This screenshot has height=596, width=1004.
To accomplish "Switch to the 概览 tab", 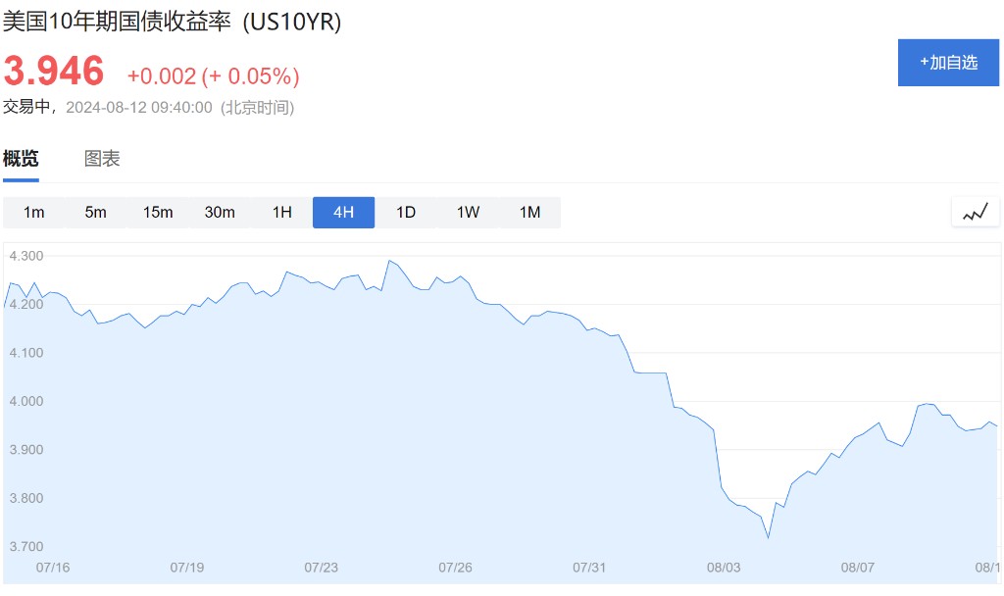I will pos(21,159).
